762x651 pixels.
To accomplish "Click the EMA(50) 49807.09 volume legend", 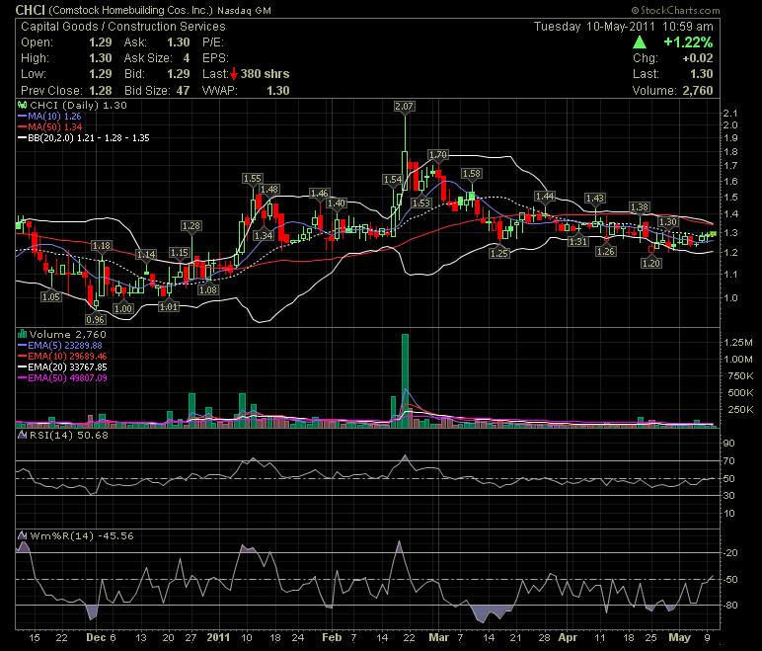I will 62,377.
